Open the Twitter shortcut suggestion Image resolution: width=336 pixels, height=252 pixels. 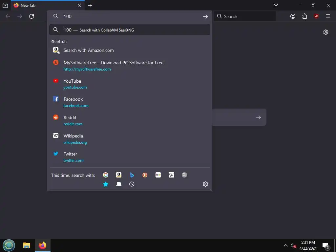coord(129,157)
